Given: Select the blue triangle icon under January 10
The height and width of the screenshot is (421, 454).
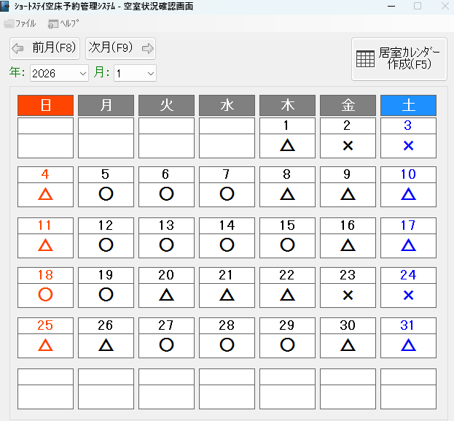Looking at the screenshot, I should click(408, 194).
